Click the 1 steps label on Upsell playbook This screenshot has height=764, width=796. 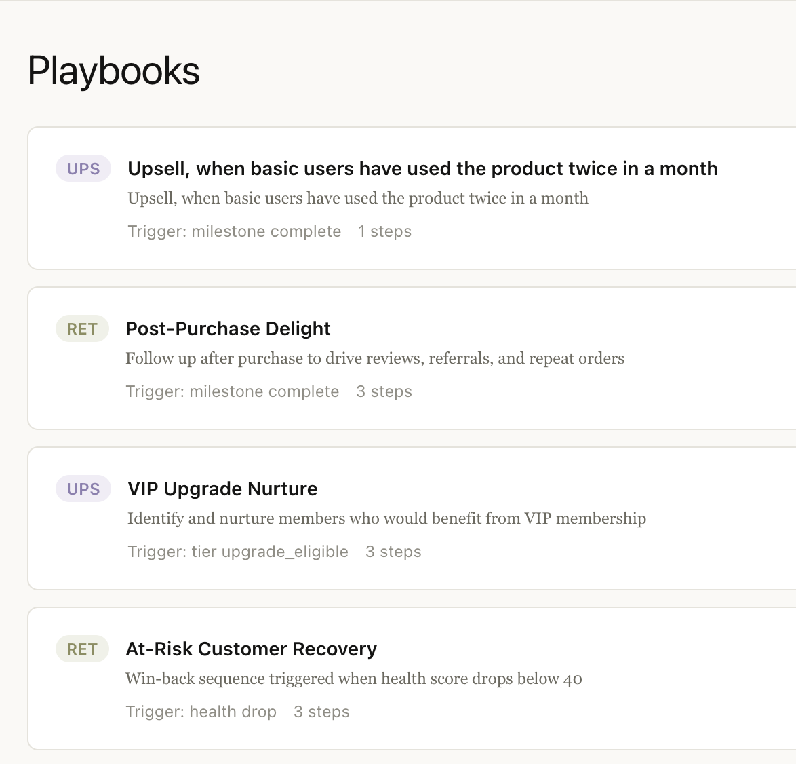click(x=384, y=231)
